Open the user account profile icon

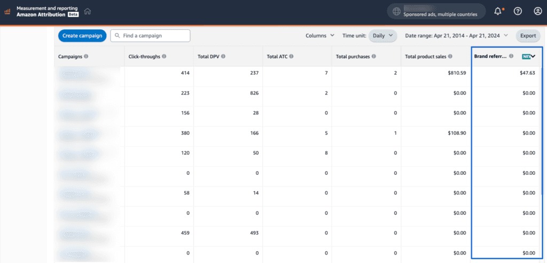click(537, 11)
